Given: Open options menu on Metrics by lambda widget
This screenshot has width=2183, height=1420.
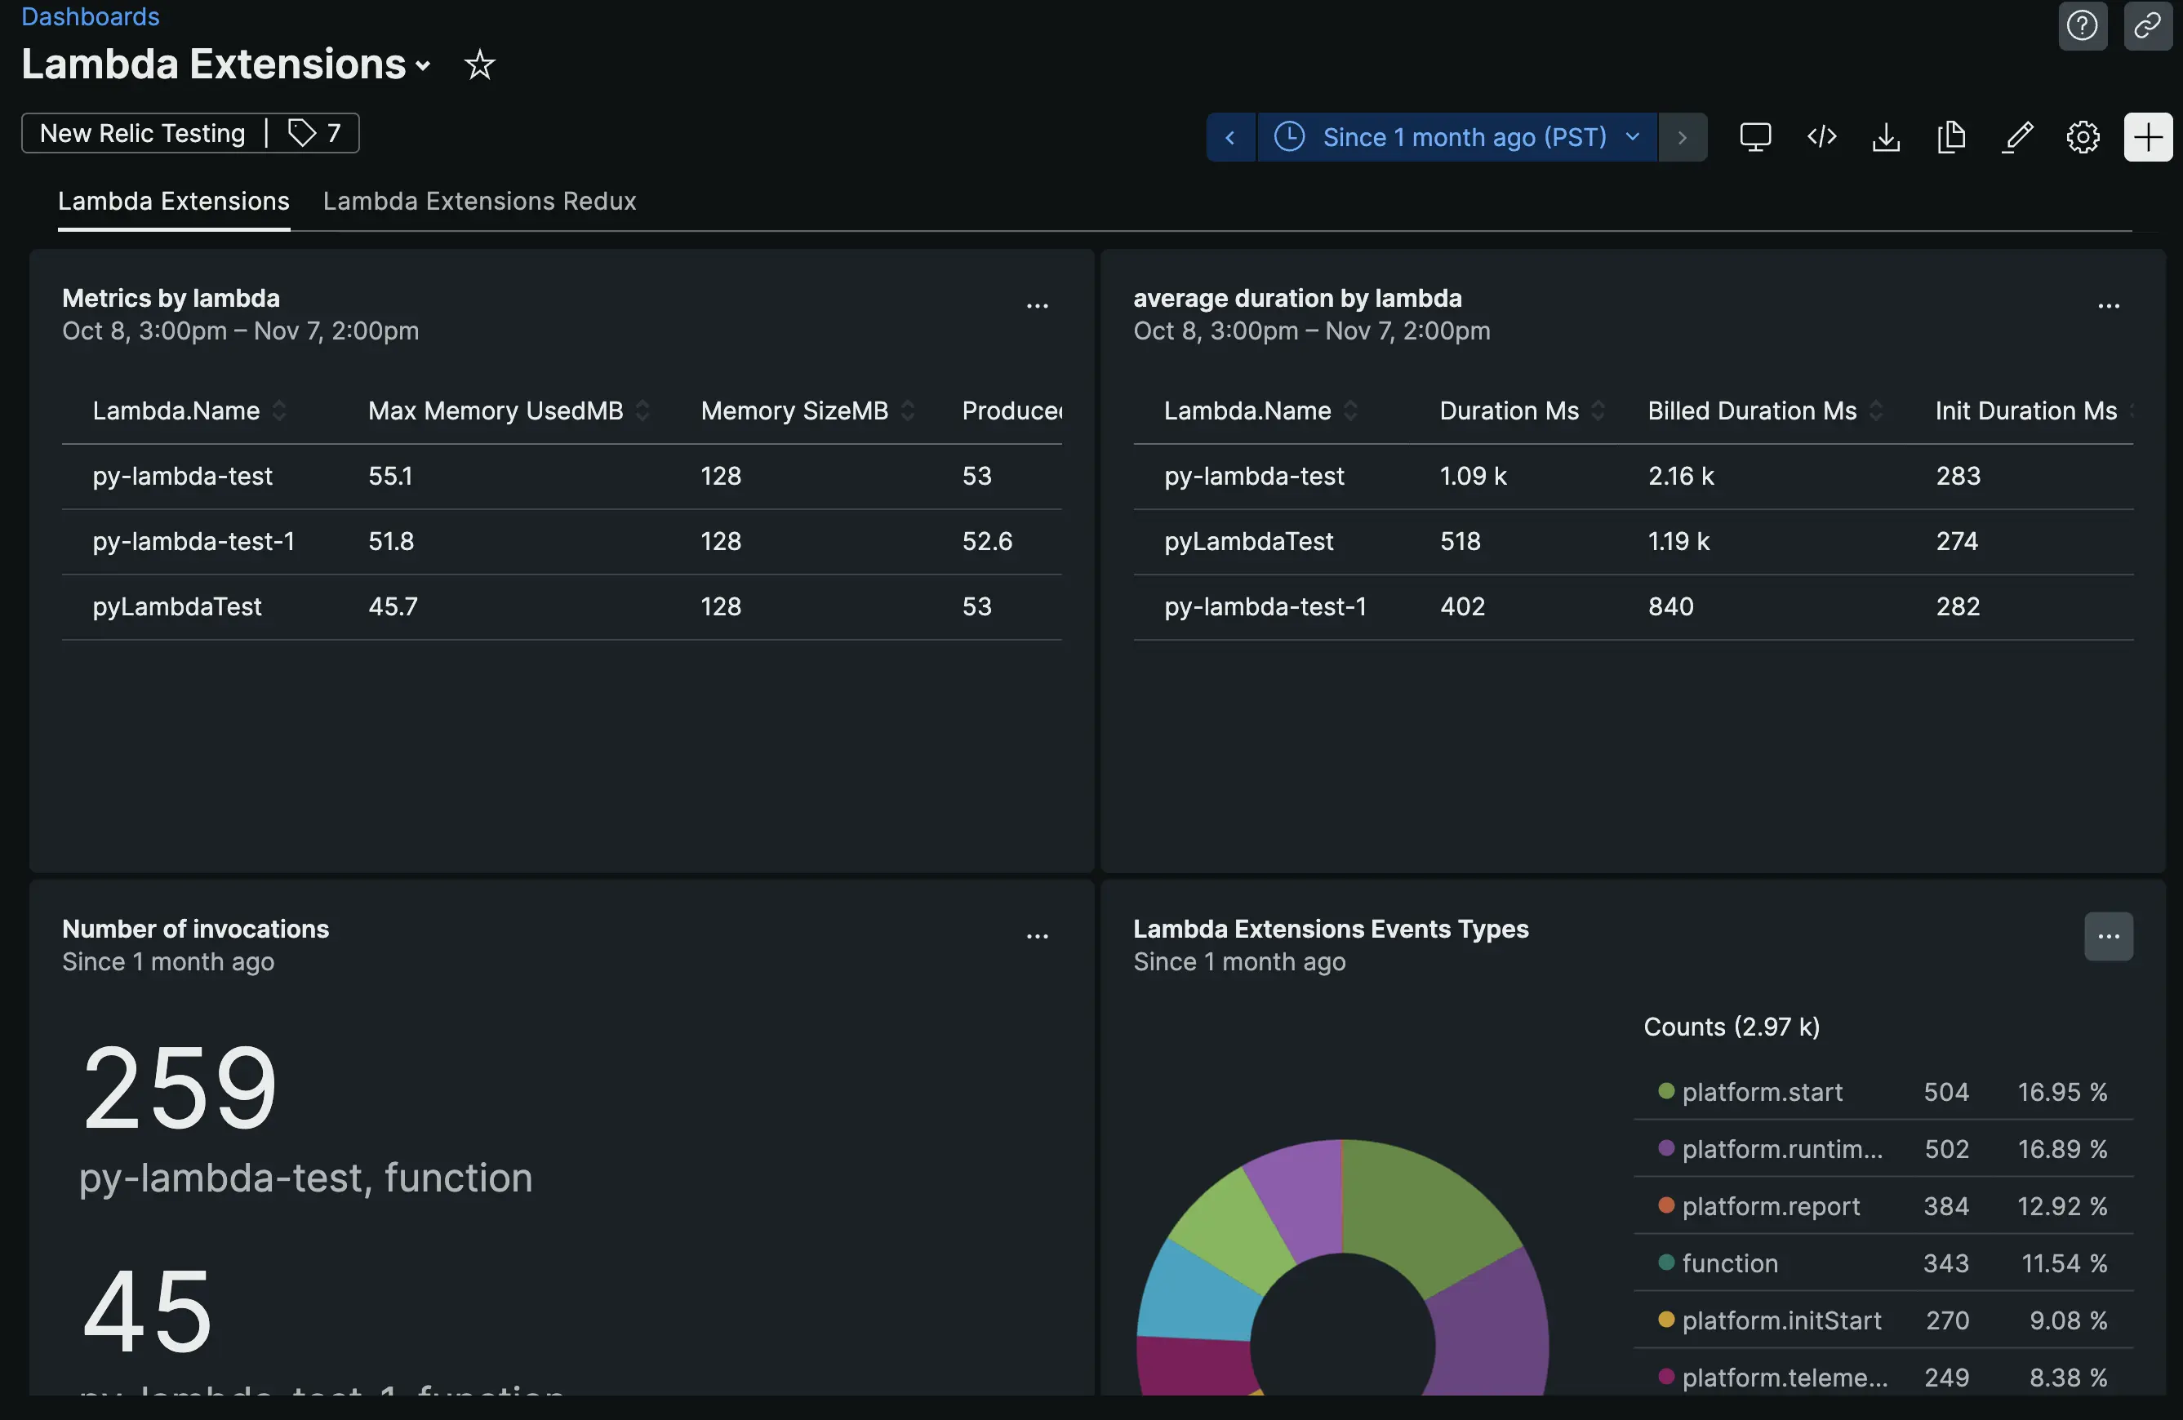Looking at the screenshot, I should coord(1038,304).
